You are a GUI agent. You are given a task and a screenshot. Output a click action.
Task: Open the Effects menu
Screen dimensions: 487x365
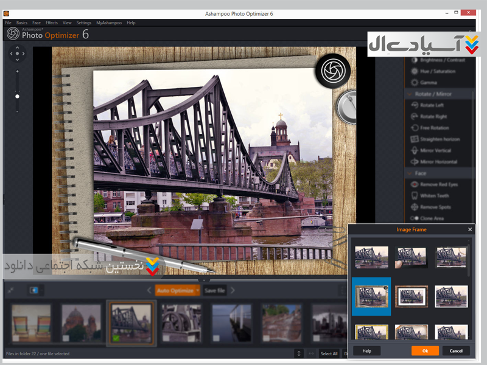pos(51,23)
